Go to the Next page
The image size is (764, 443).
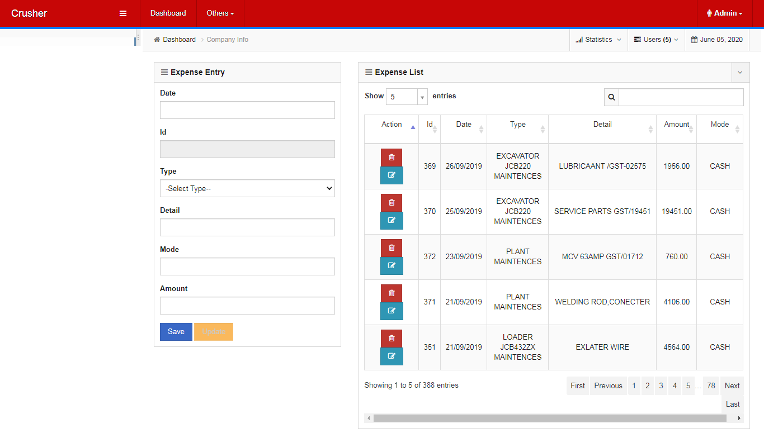pos(732,386)
